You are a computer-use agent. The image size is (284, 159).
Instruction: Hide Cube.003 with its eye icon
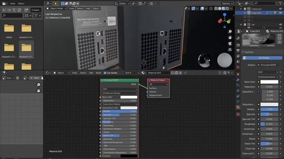click(x=280, y=13)
